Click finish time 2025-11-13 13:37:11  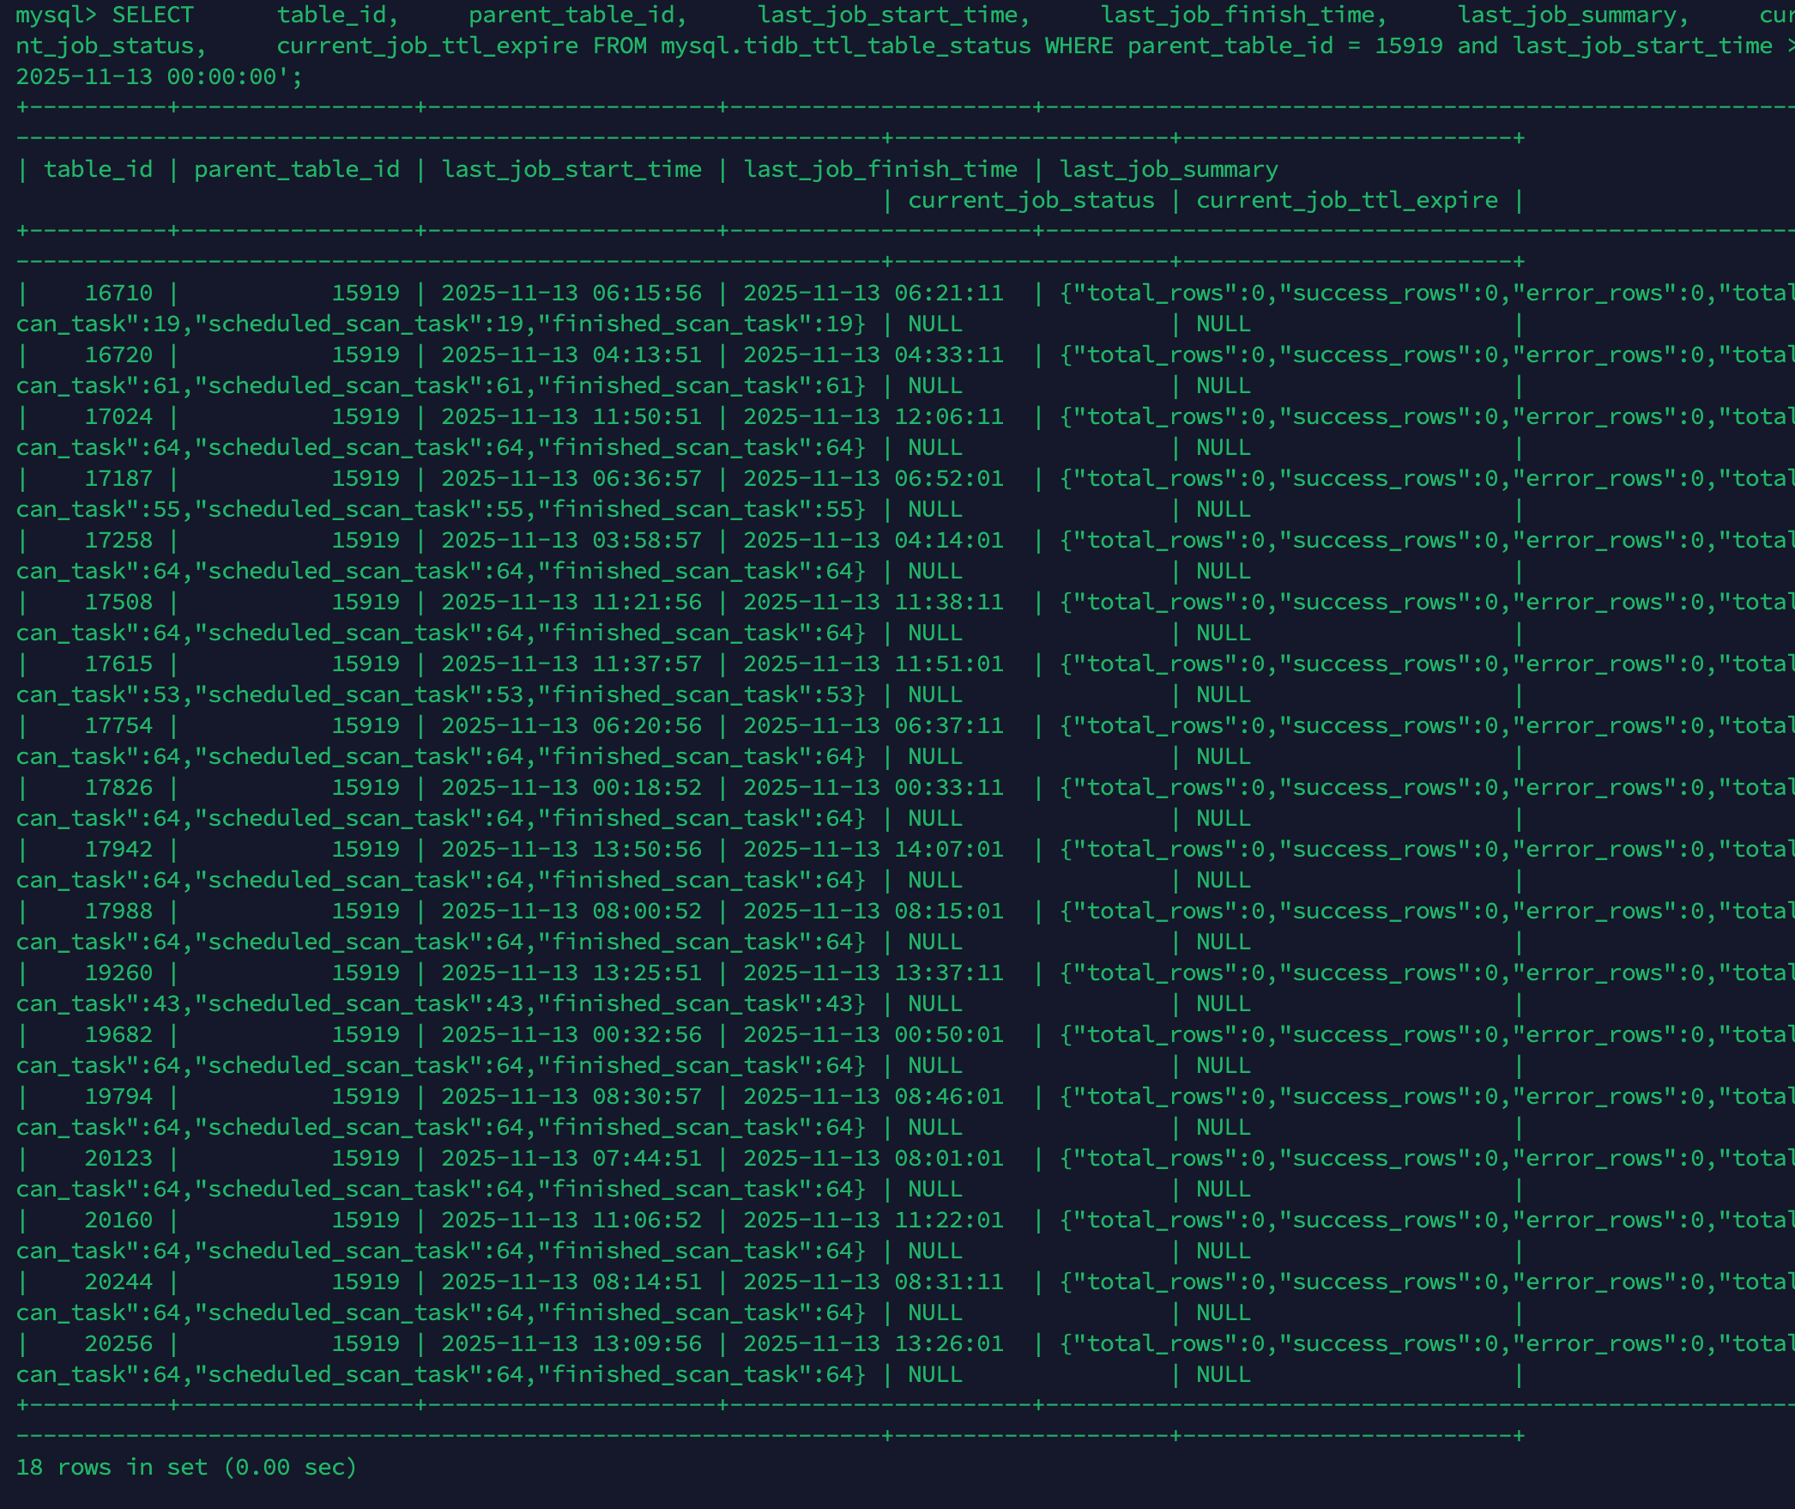coord(873,973)
